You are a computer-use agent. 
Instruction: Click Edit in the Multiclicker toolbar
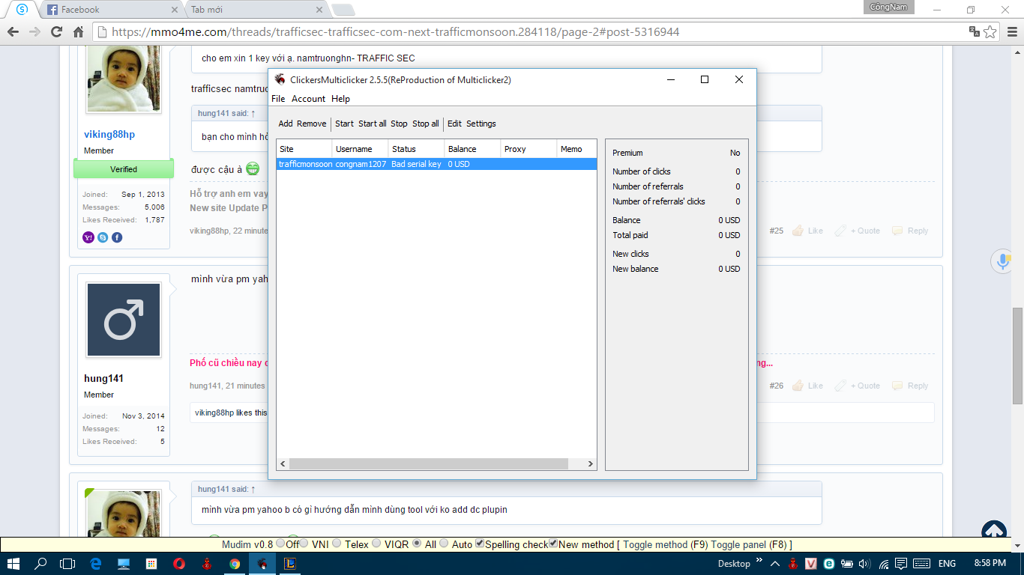[454, 124]
